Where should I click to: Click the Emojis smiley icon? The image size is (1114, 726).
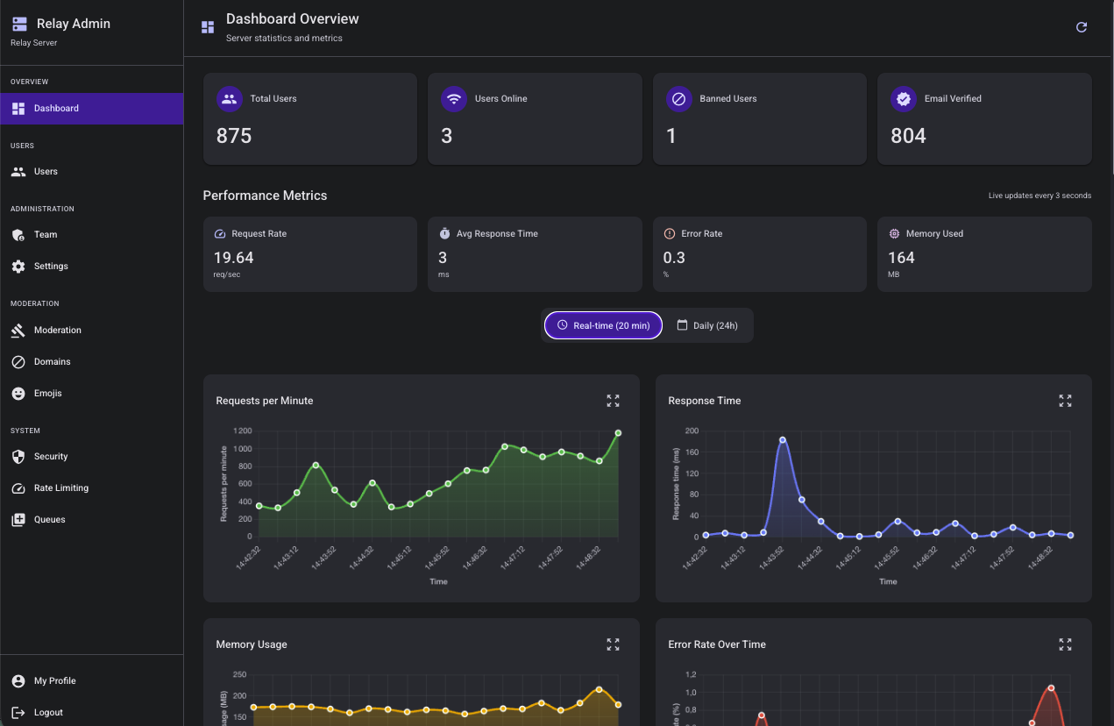[18, 394]
